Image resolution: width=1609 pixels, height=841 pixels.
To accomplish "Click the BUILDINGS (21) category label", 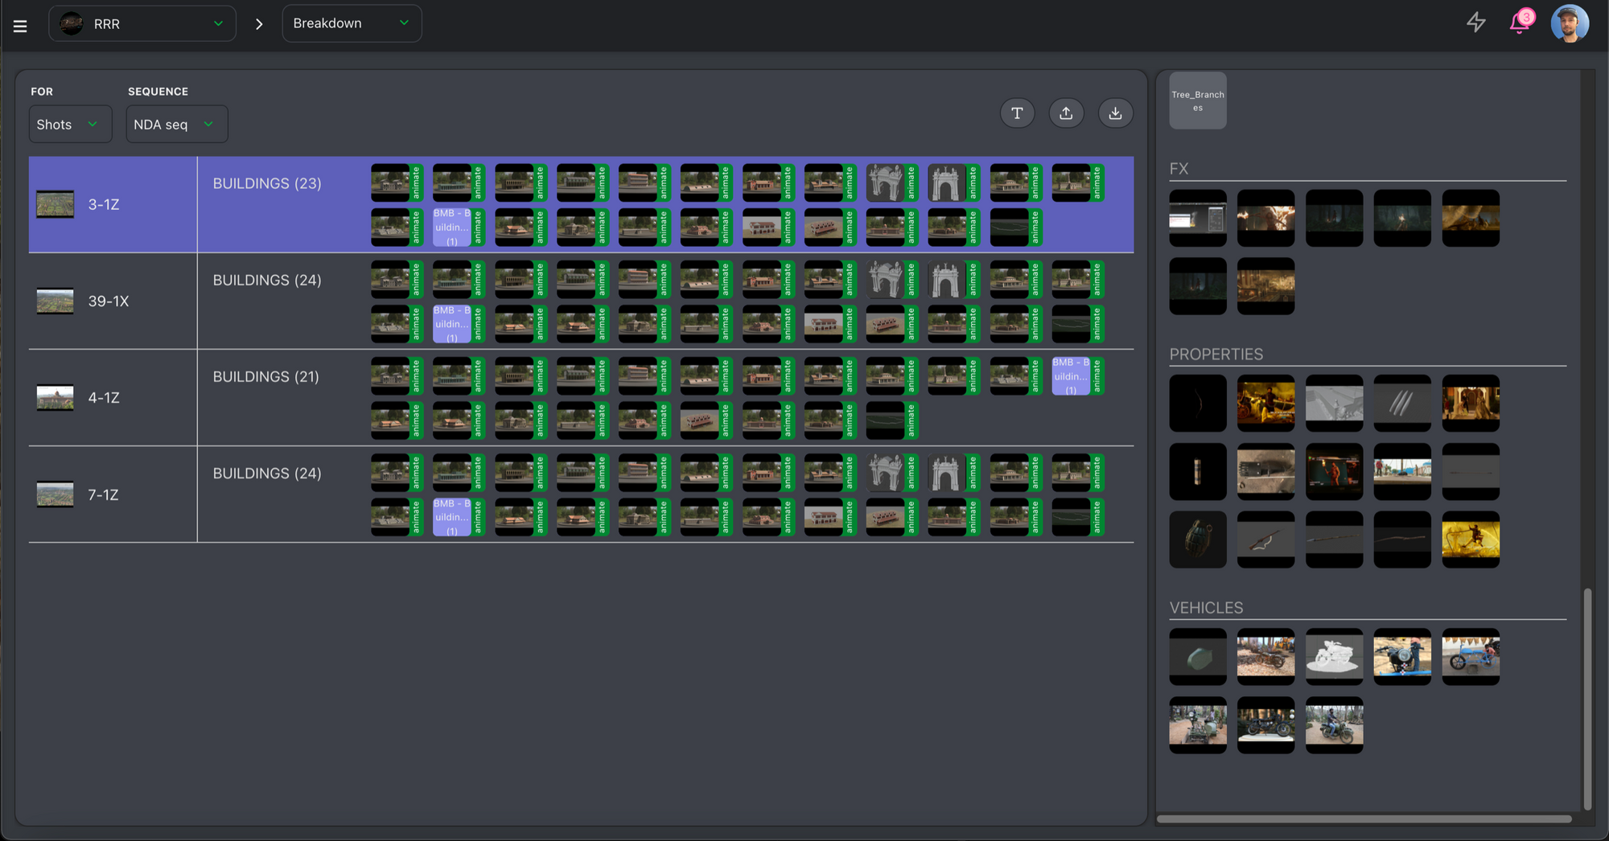I will point(265,377).
